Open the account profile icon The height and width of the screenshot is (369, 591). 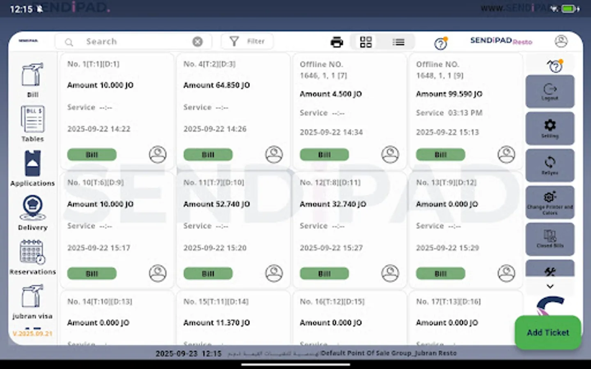pyautogui.click(x=561, y=41)
